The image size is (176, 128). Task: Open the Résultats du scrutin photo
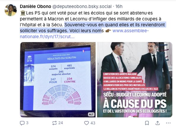[x=58, y=80]
